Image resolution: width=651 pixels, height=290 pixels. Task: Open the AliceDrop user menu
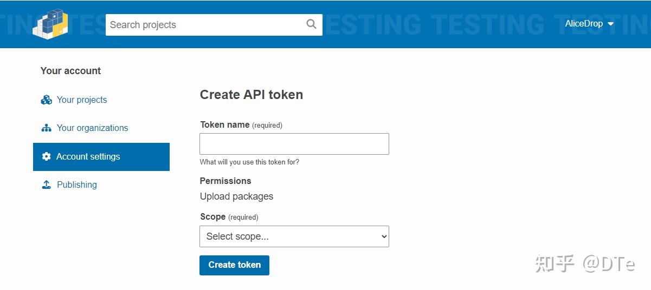(584, 24)
